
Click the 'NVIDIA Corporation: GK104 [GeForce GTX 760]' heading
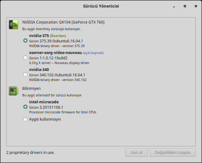63,22
